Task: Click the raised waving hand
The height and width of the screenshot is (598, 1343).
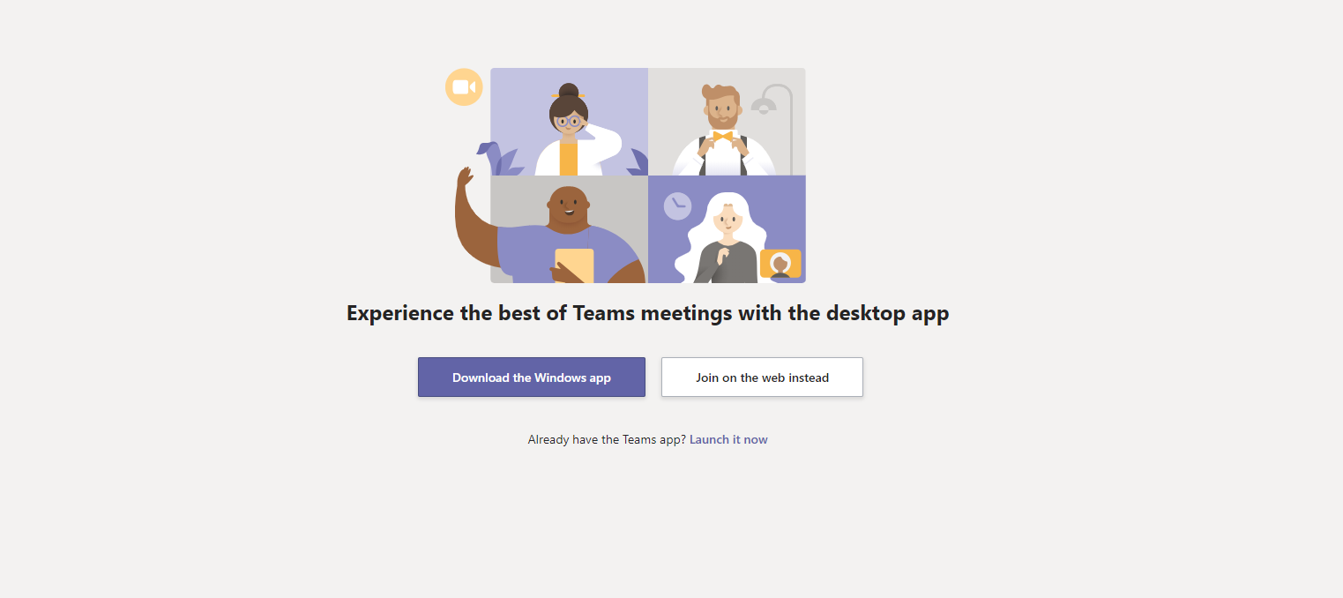Action: (465, 177)
